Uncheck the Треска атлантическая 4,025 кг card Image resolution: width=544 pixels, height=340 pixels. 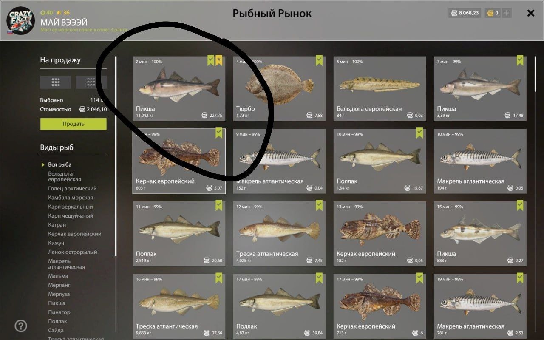[319, 206]
